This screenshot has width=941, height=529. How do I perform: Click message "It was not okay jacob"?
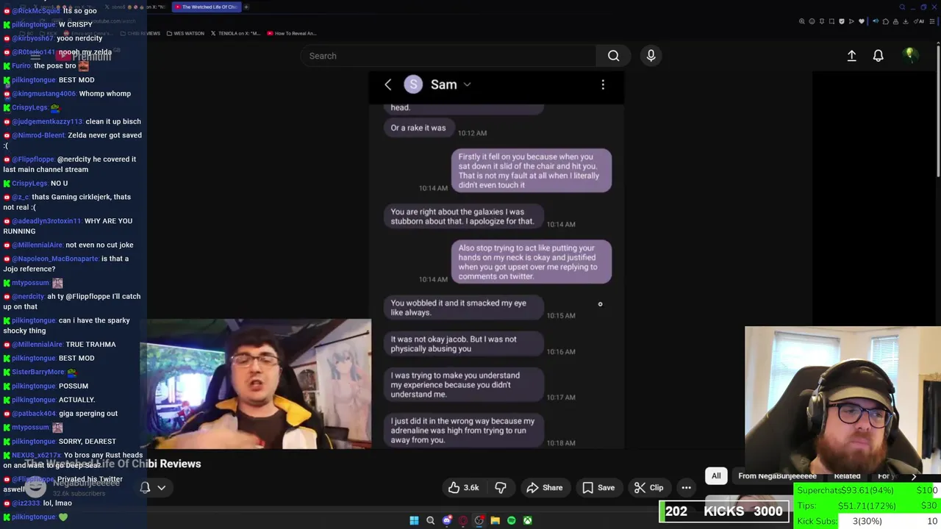464,344
